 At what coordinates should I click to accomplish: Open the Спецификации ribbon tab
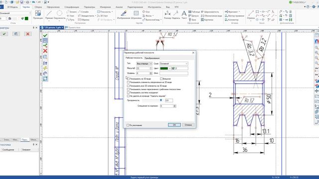pyautogui.click(x=72, y=7)
